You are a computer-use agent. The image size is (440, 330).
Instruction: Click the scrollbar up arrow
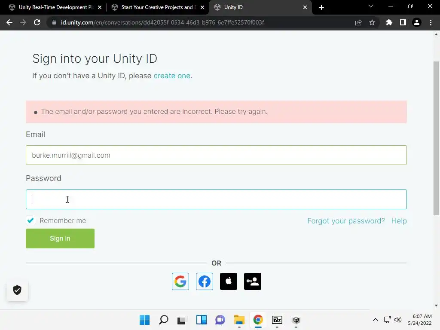pos(436,34)
